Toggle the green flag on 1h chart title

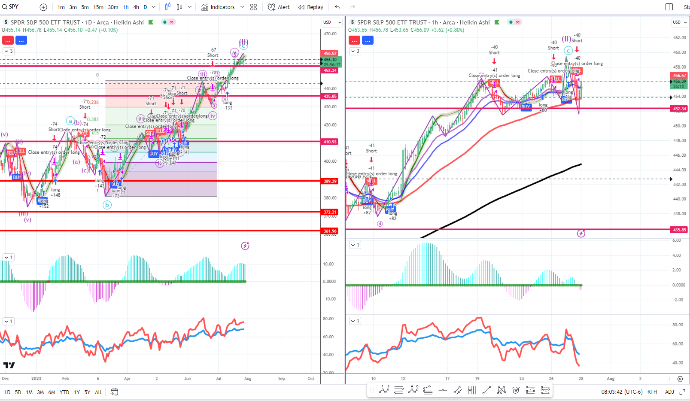coord(497,22)
